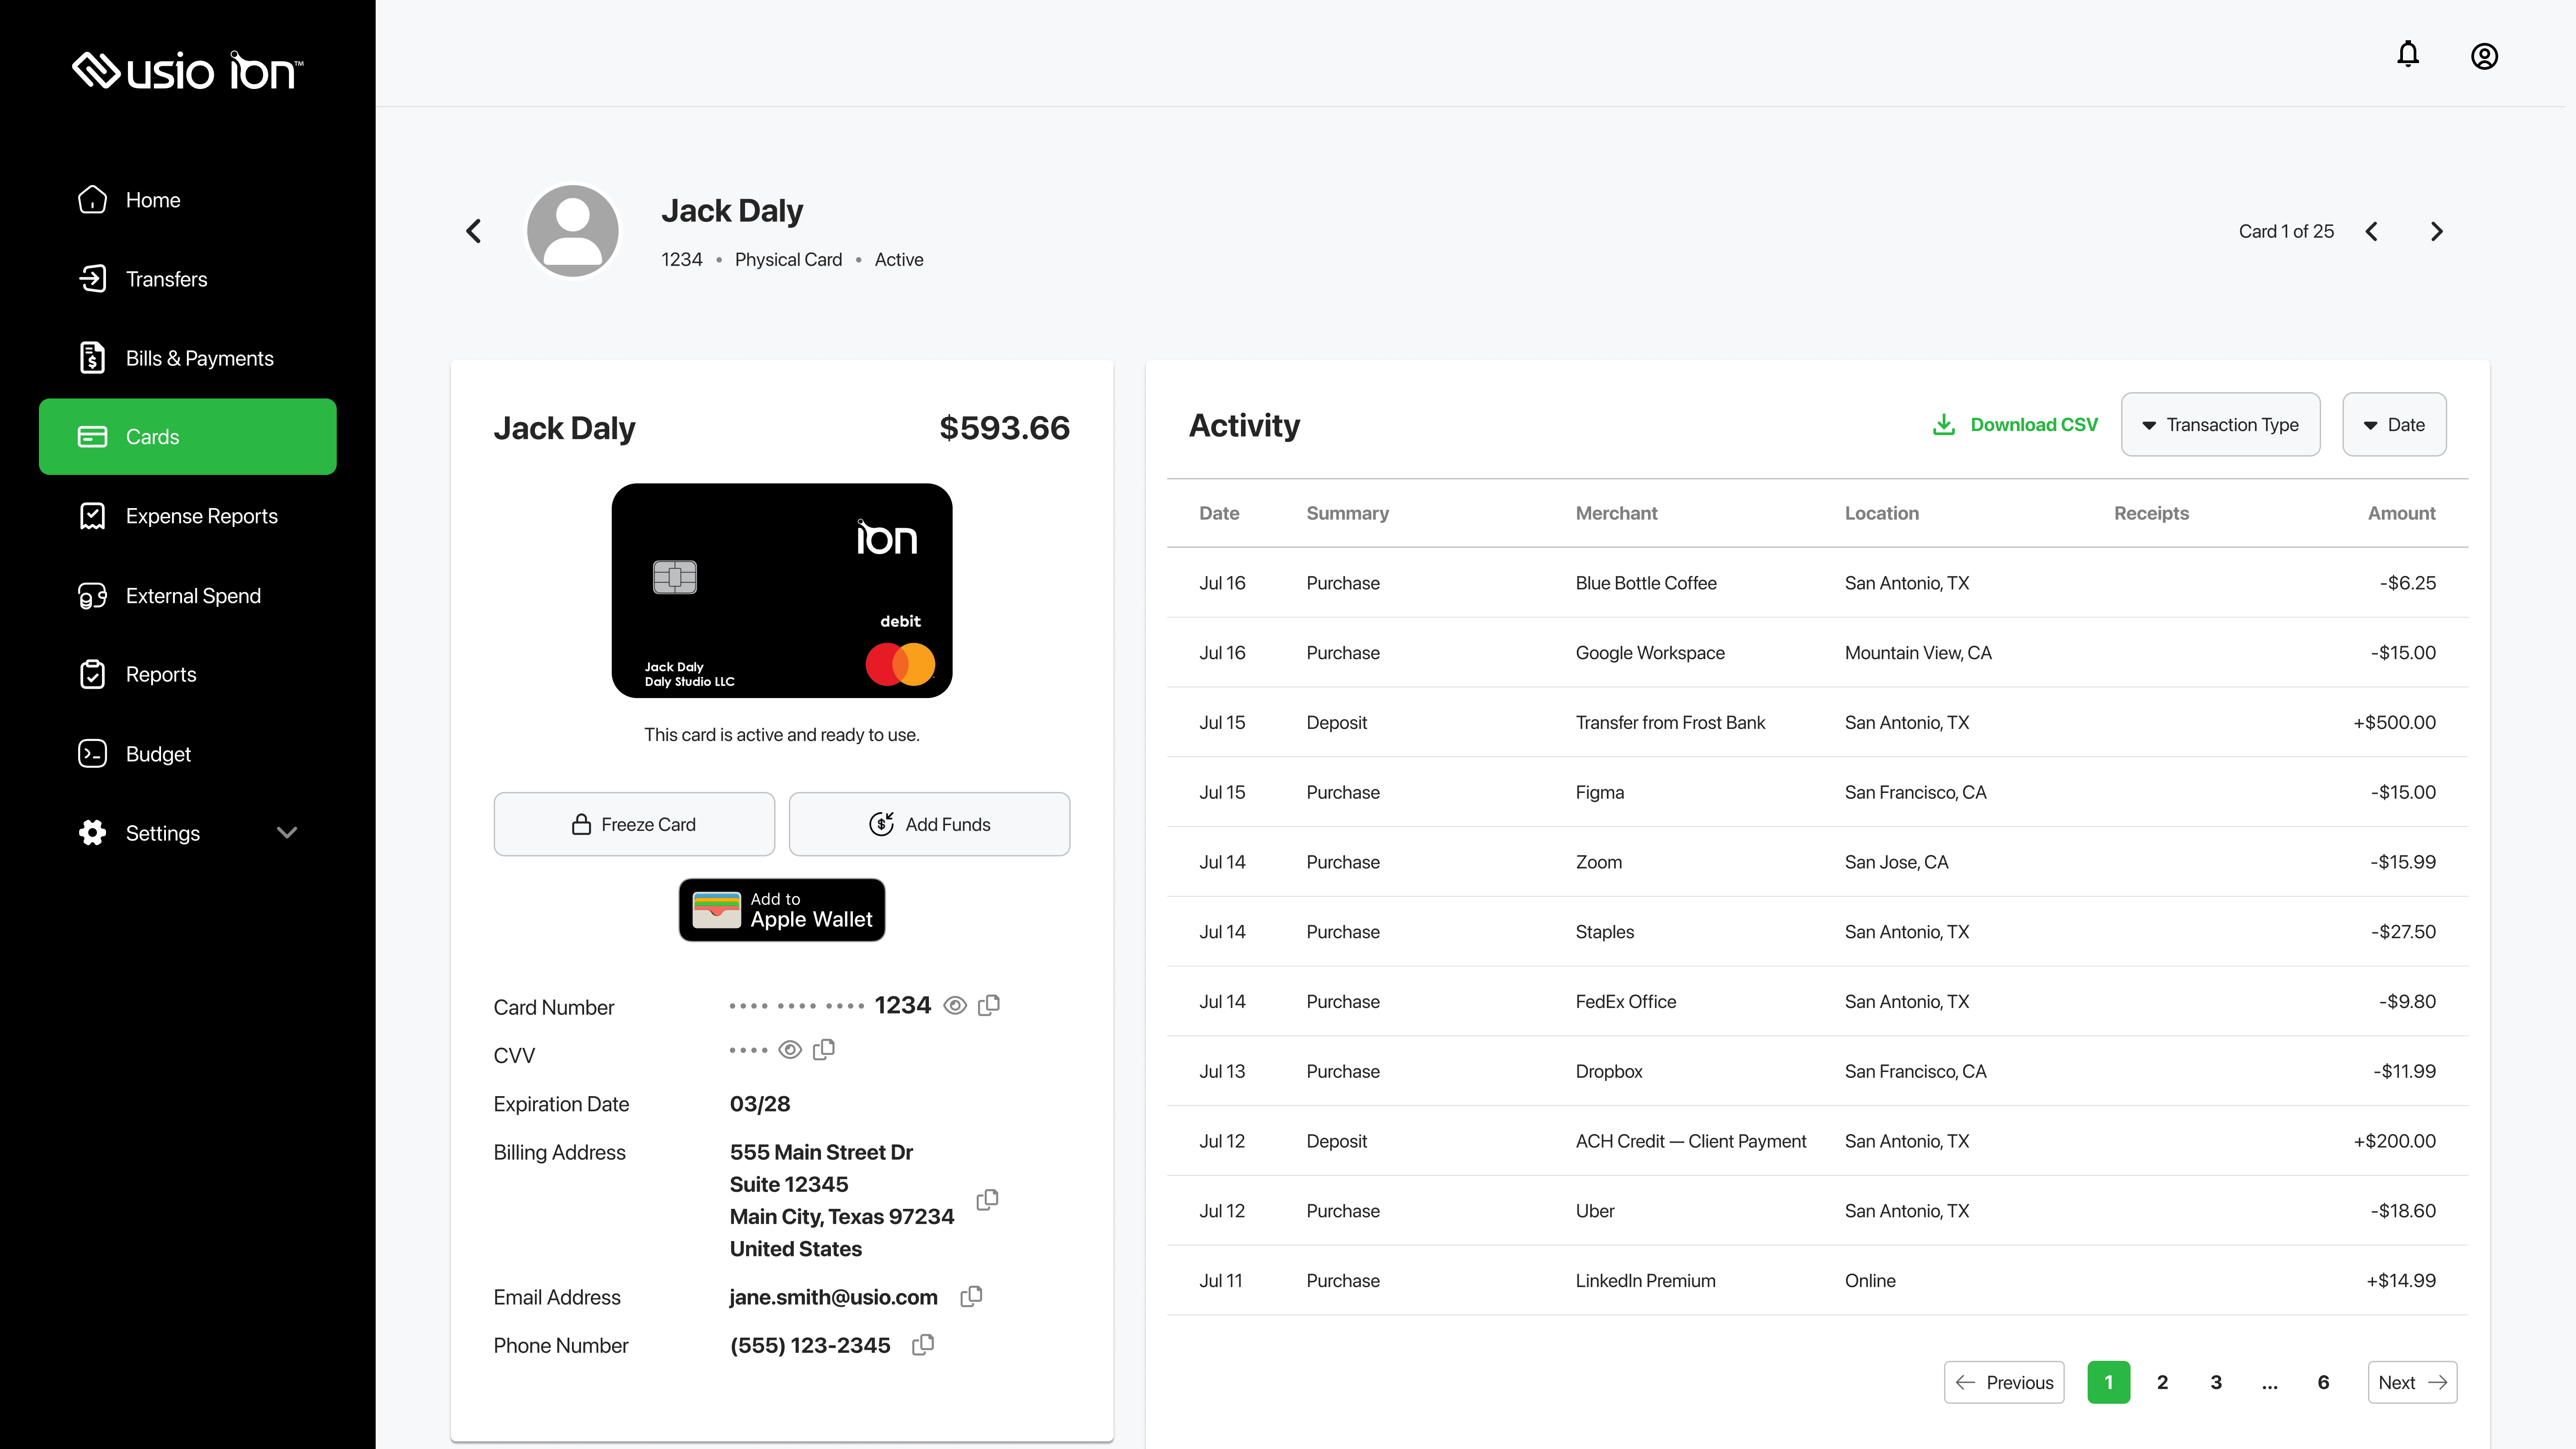
Task: Click the Settings gear icon
Action: click(x=92, y=833)
